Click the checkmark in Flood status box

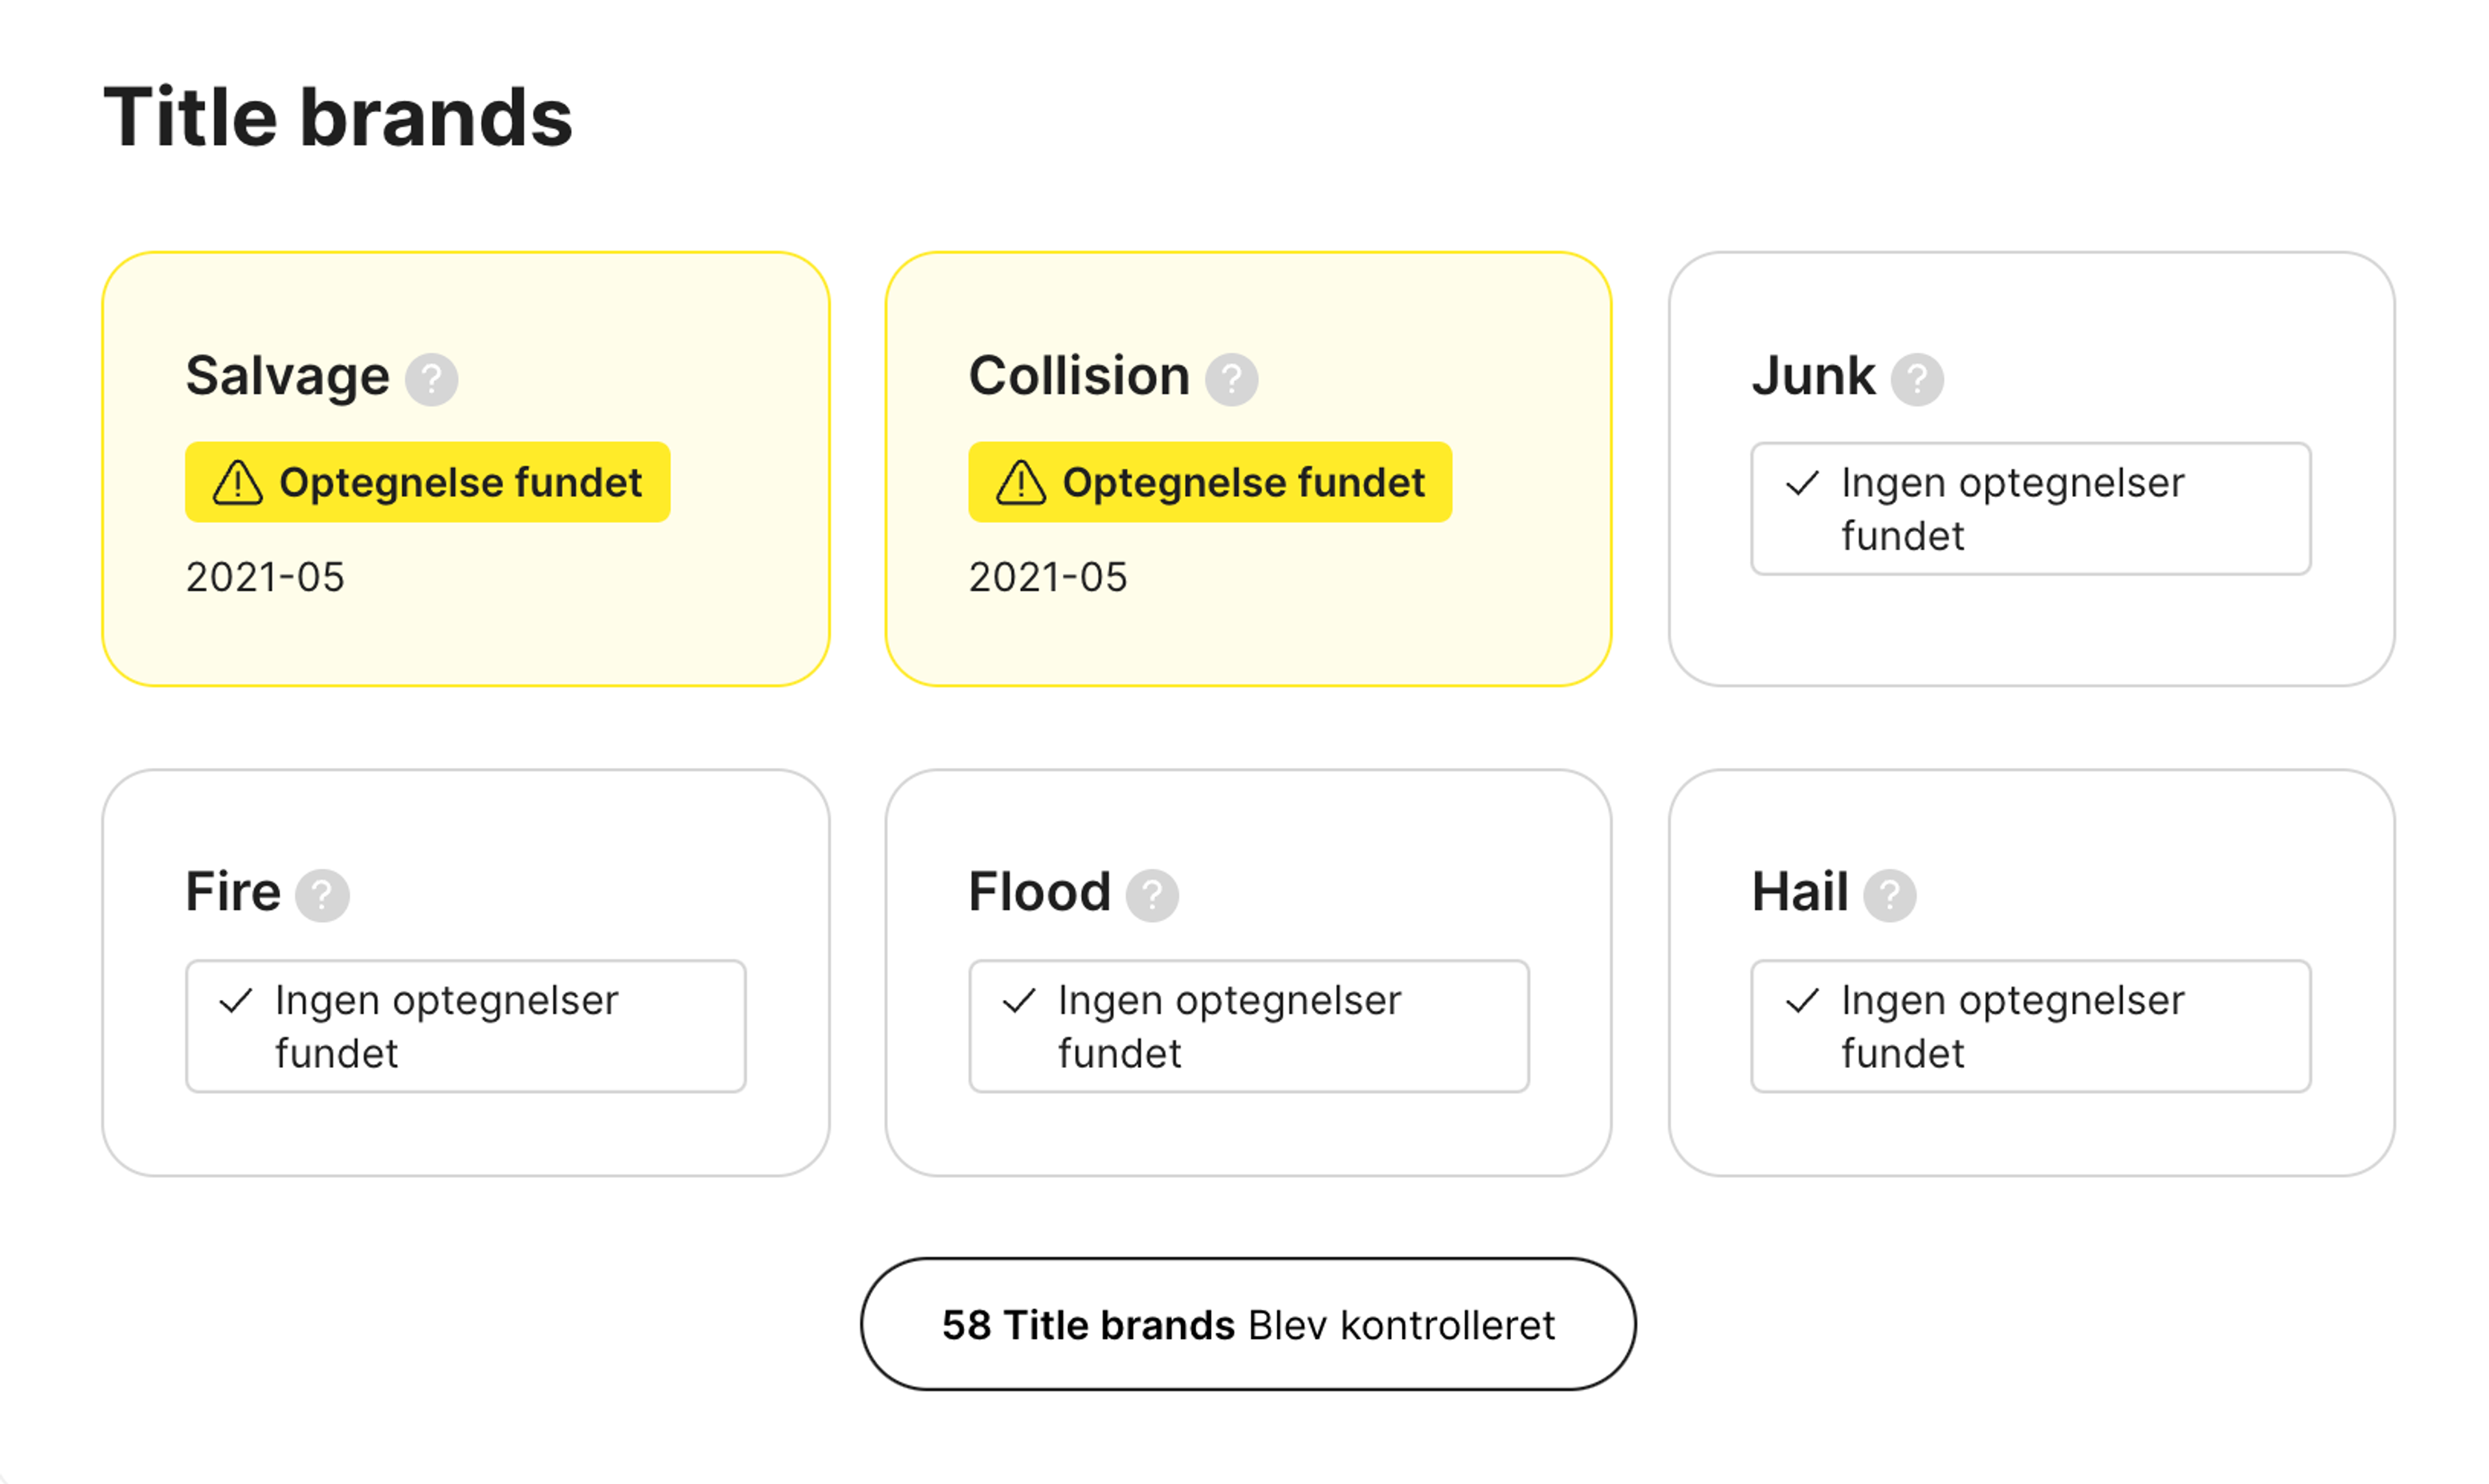(1019, 1000)
